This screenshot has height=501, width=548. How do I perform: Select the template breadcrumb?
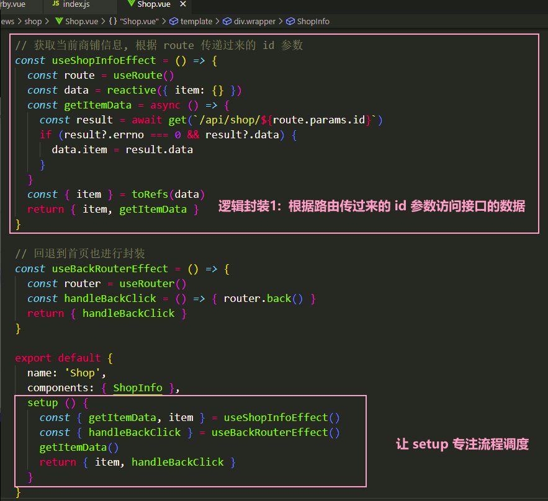pos(196,22)
